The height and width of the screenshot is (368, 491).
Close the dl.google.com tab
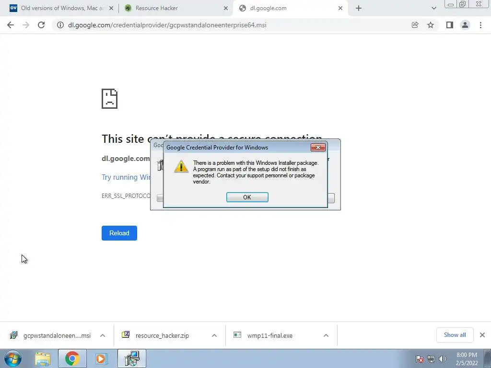pos(340,9)
